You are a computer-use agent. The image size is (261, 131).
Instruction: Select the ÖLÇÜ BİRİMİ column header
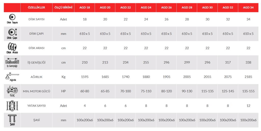click(x=63, y=8)
